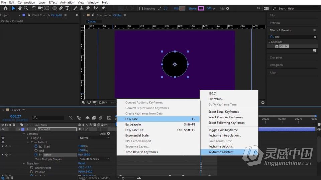Click the Hide Shy Layers icon
This screenshot has height=180, width=321.
pyautogui.click(x=87, y=118)
